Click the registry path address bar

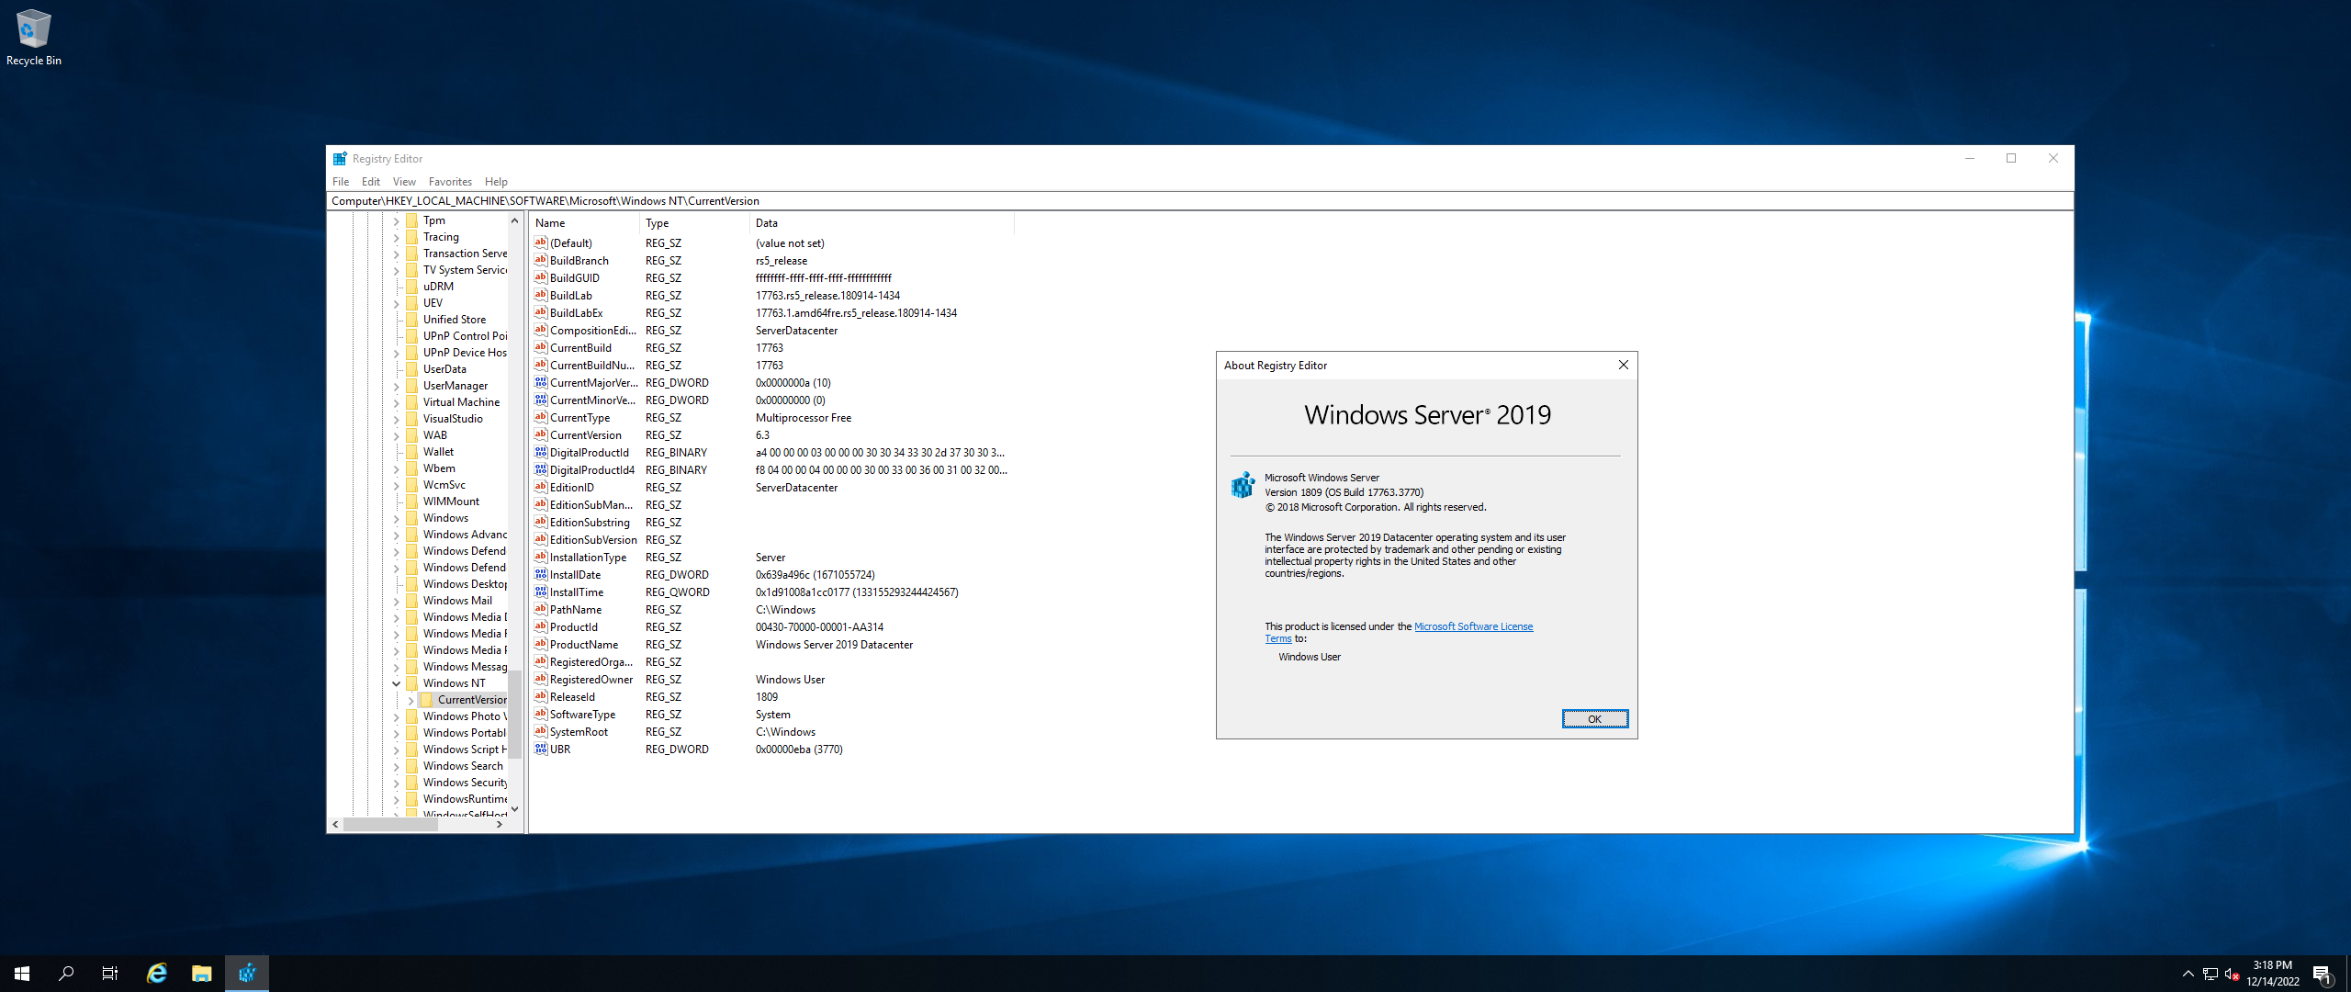(1199, 201)
